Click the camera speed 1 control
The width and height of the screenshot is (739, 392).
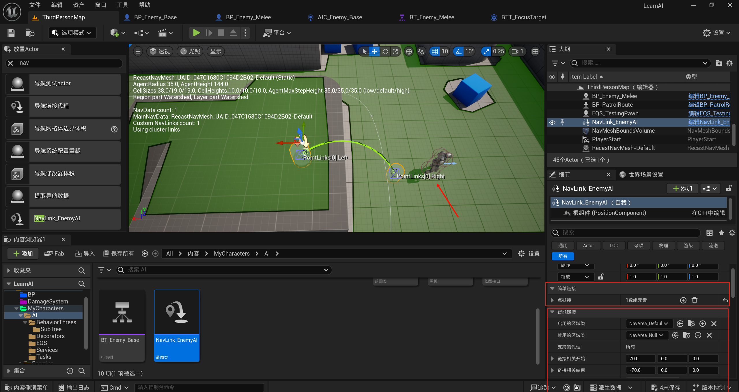(x=518, y=51)
